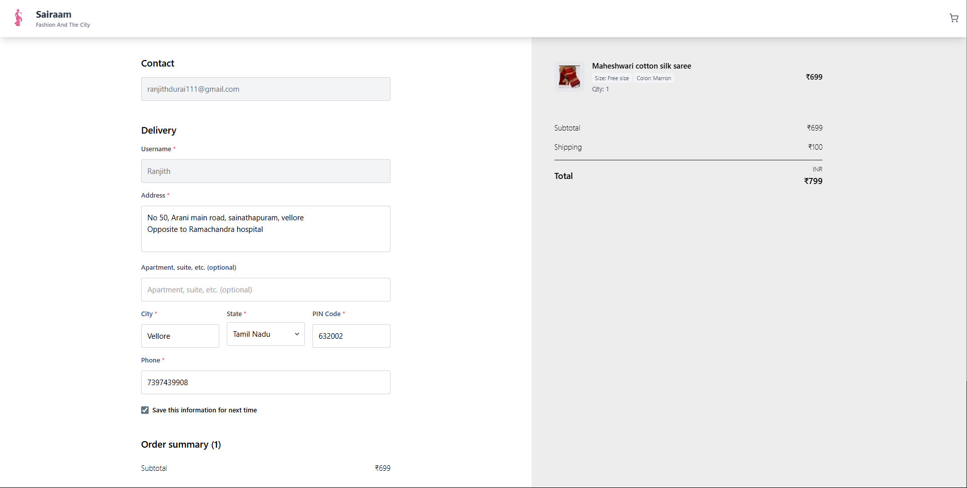Image resolution: width=967 pixels, height=488 pixels.
Task: Focus the Username field containing Ranjith
Action: pos(266,171)
